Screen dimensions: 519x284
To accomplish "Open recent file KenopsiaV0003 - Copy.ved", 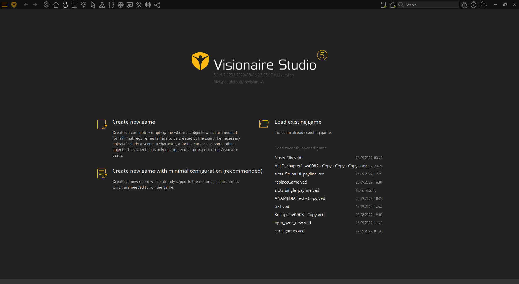I will click(300, 215).
